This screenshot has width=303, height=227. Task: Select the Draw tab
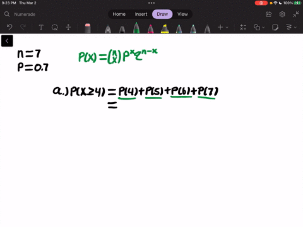click(162, 14)
